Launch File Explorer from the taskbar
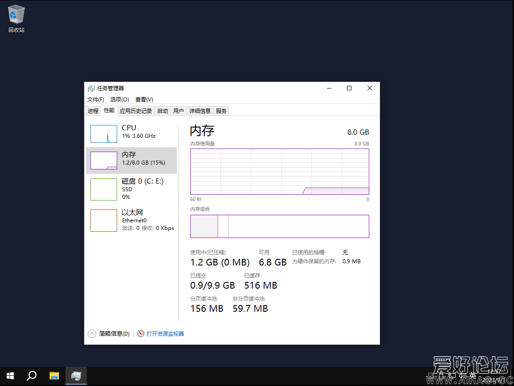Image resolution: width=514 pixels, height=386 pixels. tap(54, 376)
